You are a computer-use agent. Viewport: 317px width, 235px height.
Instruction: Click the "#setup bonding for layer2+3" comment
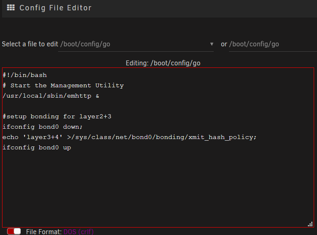coord(57,117)
